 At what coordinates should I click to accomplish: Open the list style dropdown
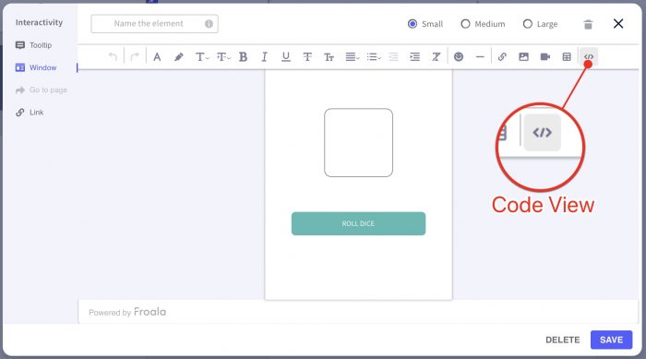tap(374, 57)
